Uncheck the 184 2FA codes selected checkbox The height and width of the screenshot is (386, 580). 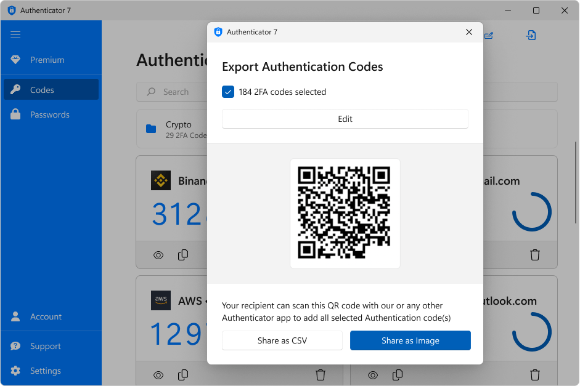click(228, 92)
